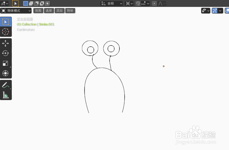Open the 选择 menu
Image resolution: width=229 pixels, height=150 pixels.
click(49, 11)
